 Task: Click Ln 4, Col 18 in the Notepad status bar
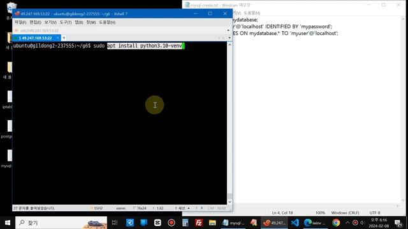282,212
